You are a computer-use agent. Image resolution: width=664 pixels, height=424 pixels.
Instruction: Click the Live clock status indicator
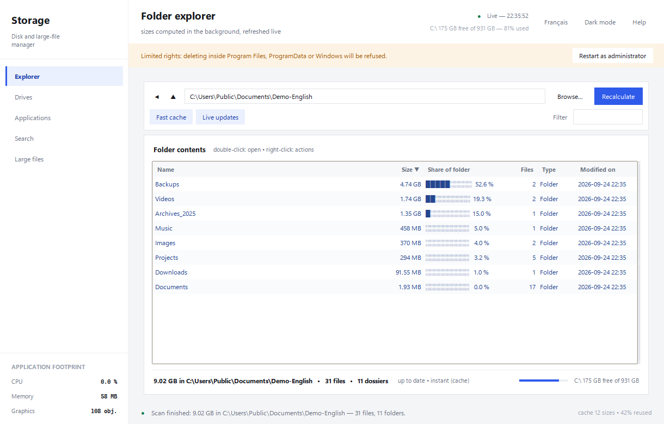coord(503,16)
